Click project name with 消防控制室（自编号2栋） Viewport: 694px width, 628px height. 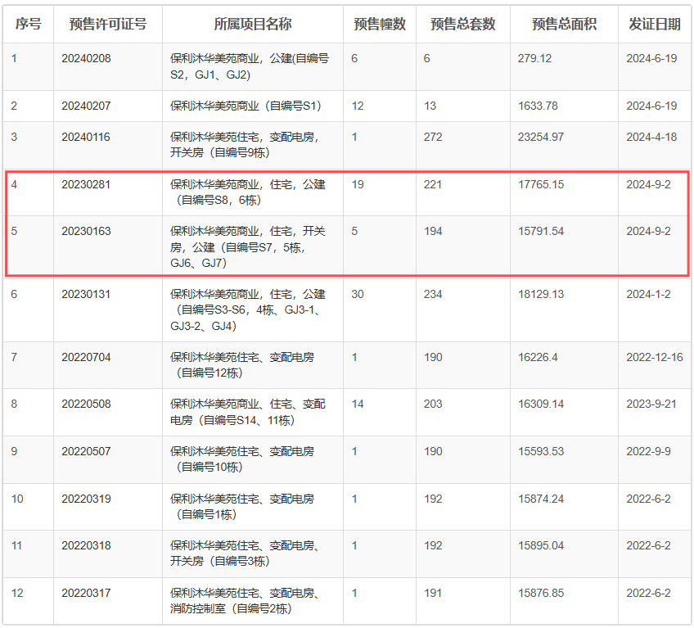tap(245, 601)
